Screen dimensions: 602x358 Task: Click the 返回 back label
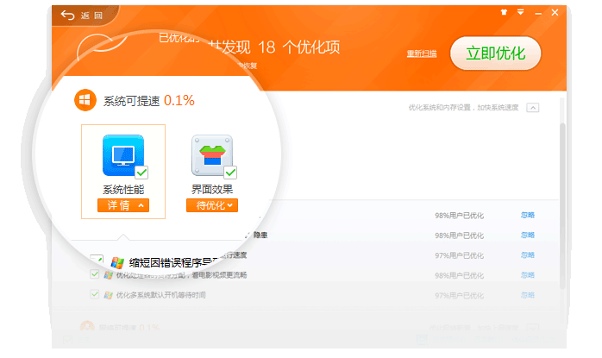tap(86, 15)
